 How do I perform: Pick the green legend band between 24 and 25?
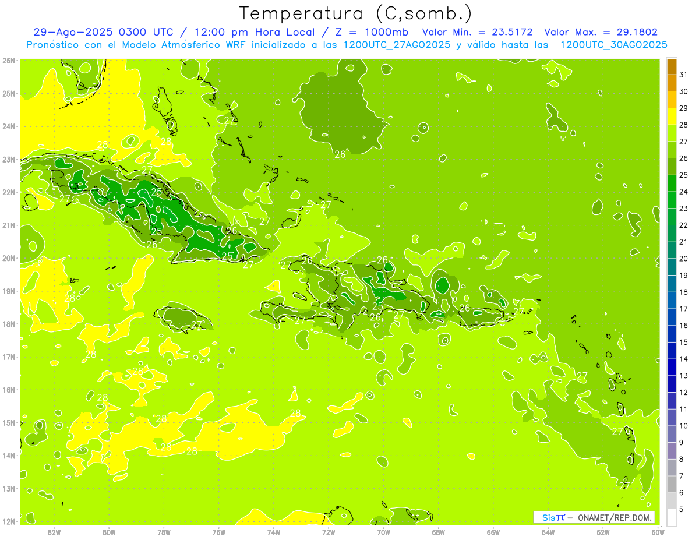(x=672, y=183)
